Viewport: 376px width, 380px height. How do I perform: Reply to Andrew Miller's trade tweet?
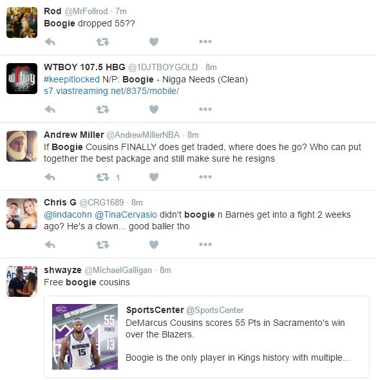pos(50,177)
